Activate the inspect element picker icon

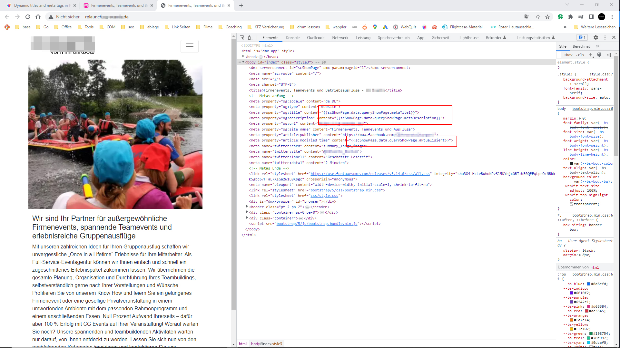(242, 38)
